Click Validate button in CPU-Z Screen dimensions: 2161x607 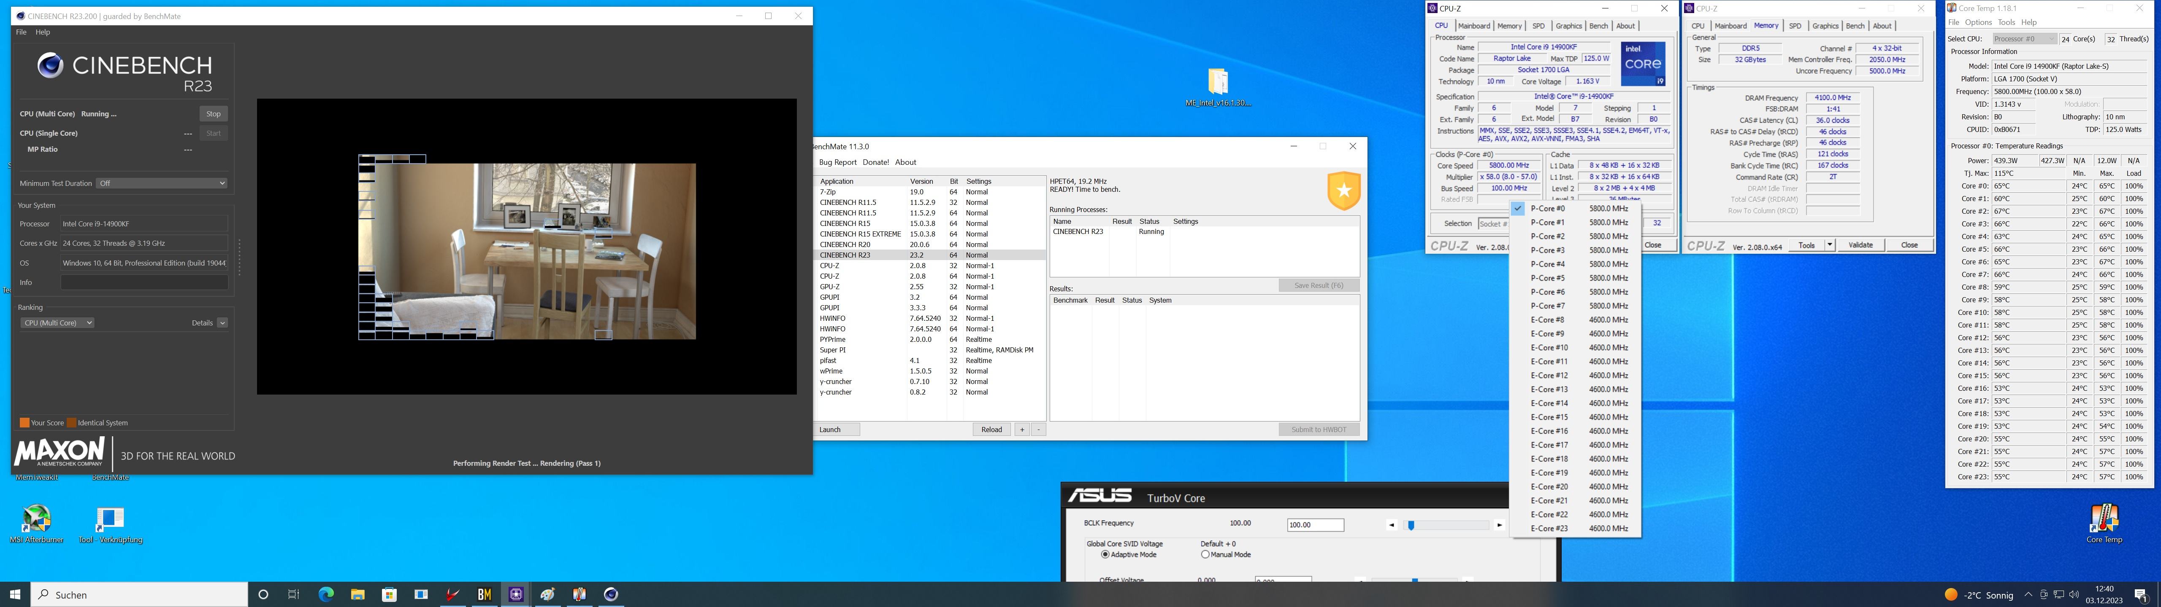[1860, 245]
